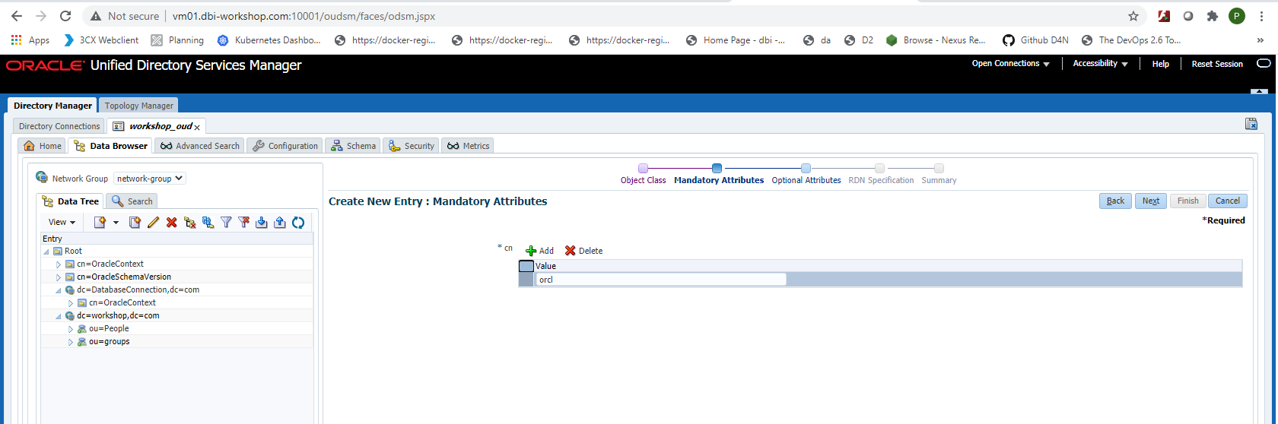This screenshot has height=424, width=1278.
Task: Cancel the new entry wizard
Action: 1227,201
